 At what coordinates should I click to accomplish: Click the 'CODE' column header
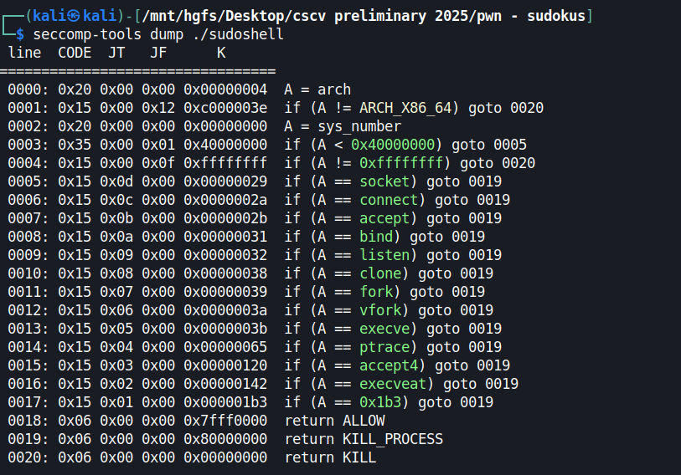coord(75,53)
